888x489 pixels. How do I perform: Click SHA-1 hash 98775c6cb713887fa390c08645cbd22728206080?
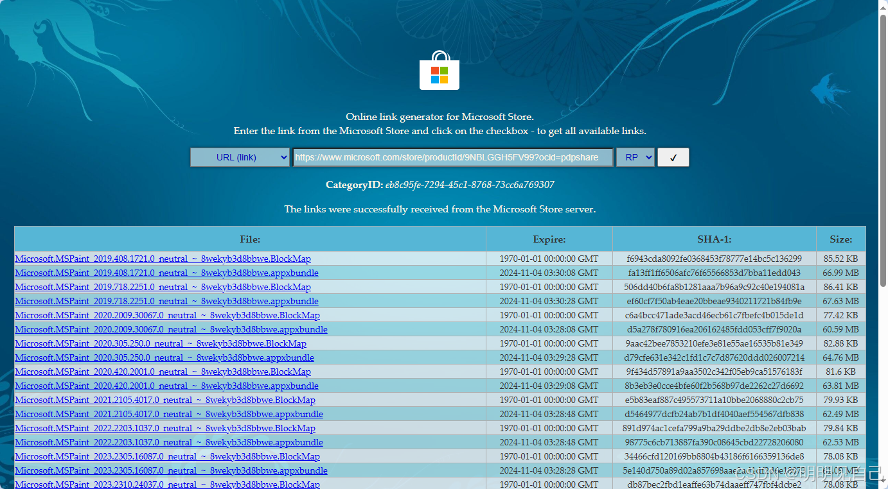point(715,442)
